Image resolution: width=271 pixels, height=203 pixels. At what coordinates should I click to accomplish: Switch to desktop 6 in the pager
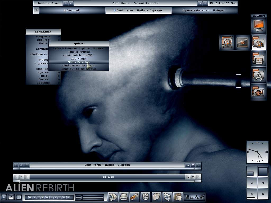(263, 194)
